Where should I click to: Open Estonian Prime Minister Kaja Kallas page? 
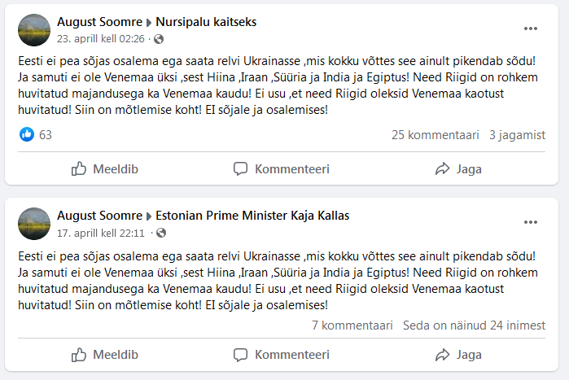pos(252,216)
